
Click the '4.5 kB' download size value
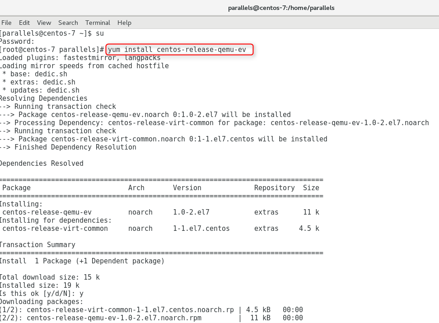click(258, 309)
